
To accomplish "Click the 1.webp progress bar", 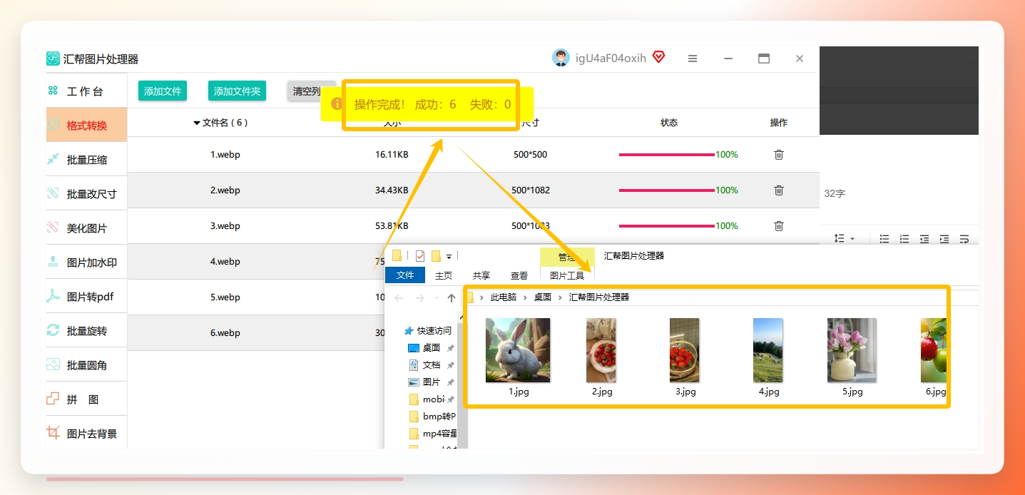I will point(666,154).
